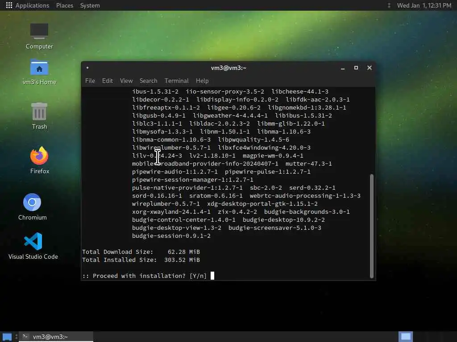
Task: Click 'xorg-xwayland-24.1.4-1' package text
Action: tap(171, 212)
